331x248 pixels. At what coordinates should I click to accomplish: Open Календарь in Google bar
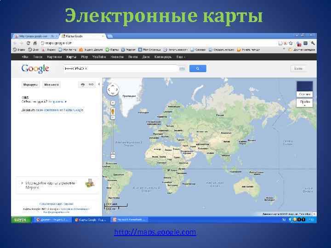coord(163,57)
